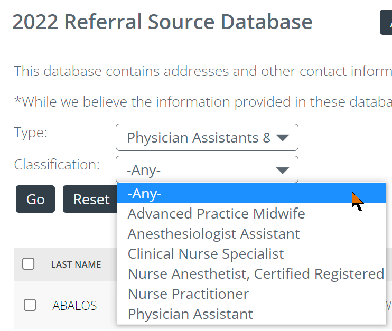Click the 2022 Referral Source Database heading
Screen dimensions: 392x331
[x=162, y=22]
